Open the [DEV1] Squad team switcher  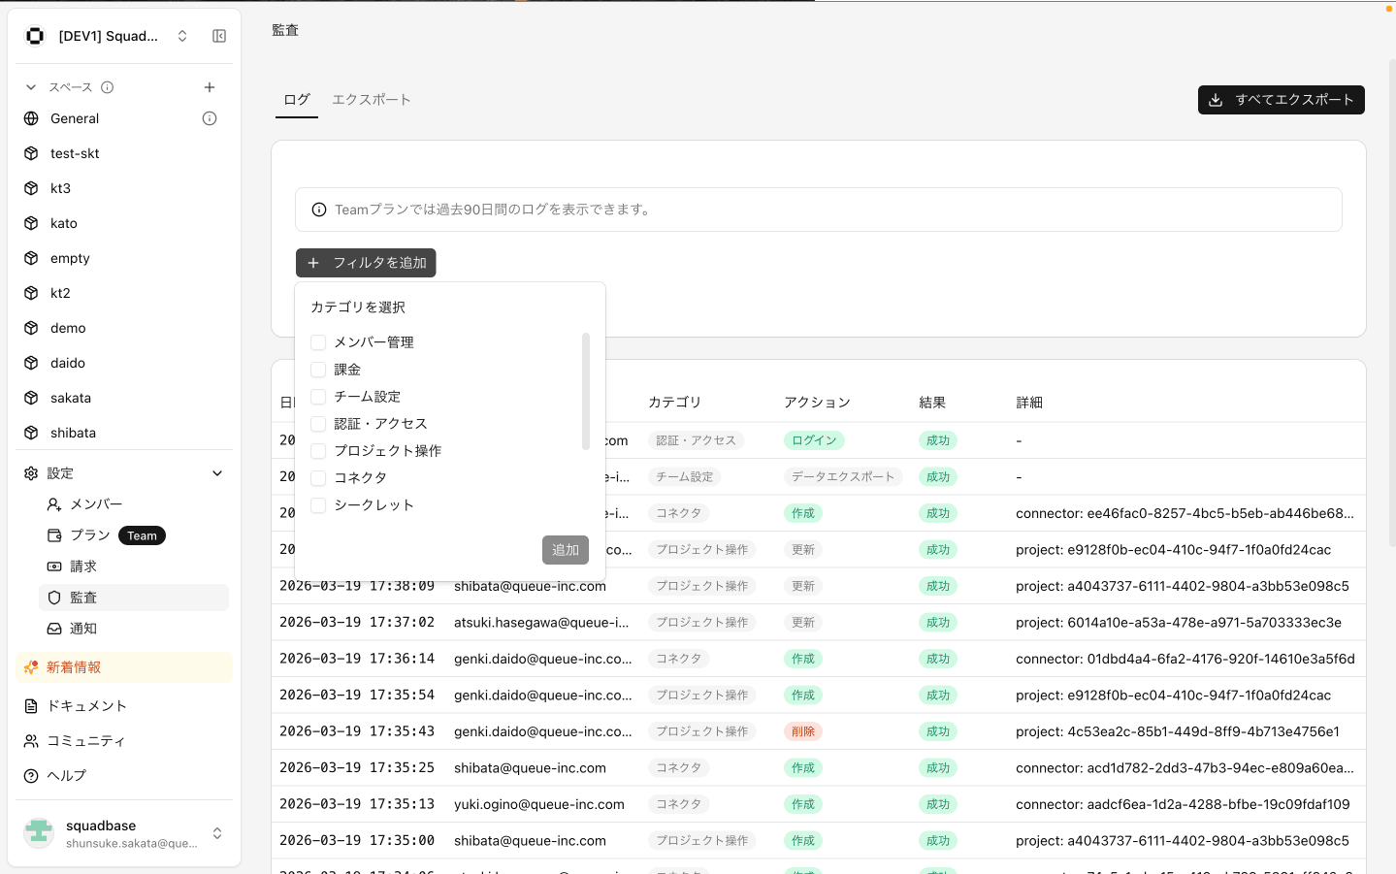click(107, 36)
